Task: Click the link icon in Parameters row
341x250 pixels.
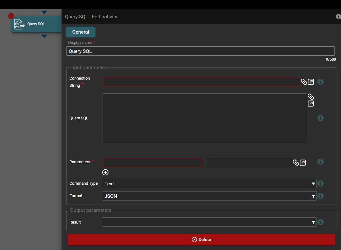Action: [296, 163]
